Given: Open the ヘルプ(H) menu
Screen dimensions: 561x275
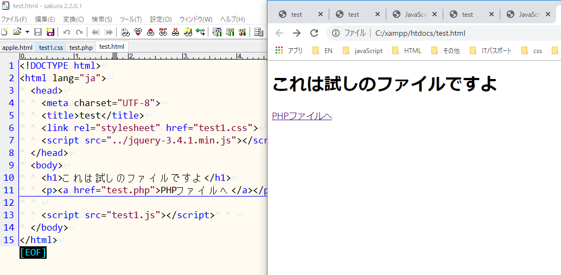Looking at the screenshot, I should coord(233,19).
